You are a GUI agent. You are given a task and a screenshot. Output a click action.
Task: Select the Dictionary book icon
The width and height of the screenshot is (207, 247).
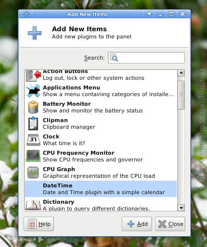click(33, 205)
